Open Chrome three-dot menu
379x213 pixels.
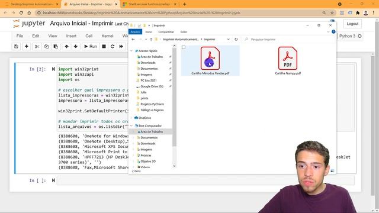tap(374, 13)
